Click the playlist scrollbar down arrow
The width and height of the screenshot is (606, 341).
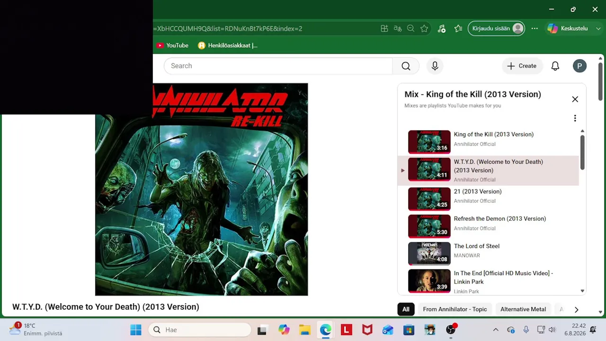click(582, 291)
